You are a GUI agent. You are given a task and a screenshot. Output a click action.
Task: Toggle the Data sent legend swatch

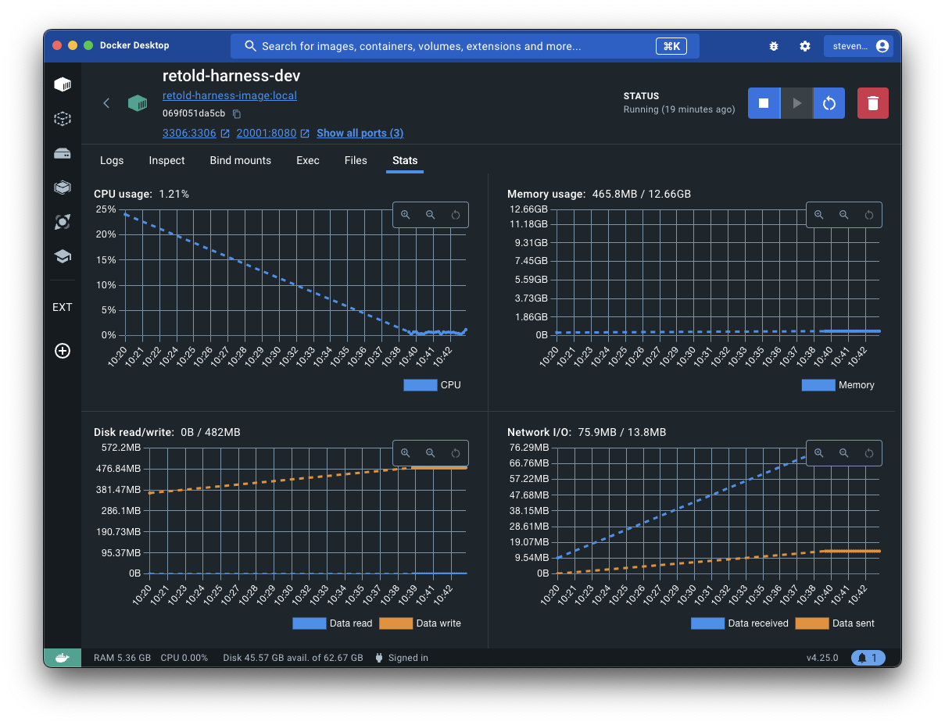[812, 623]
